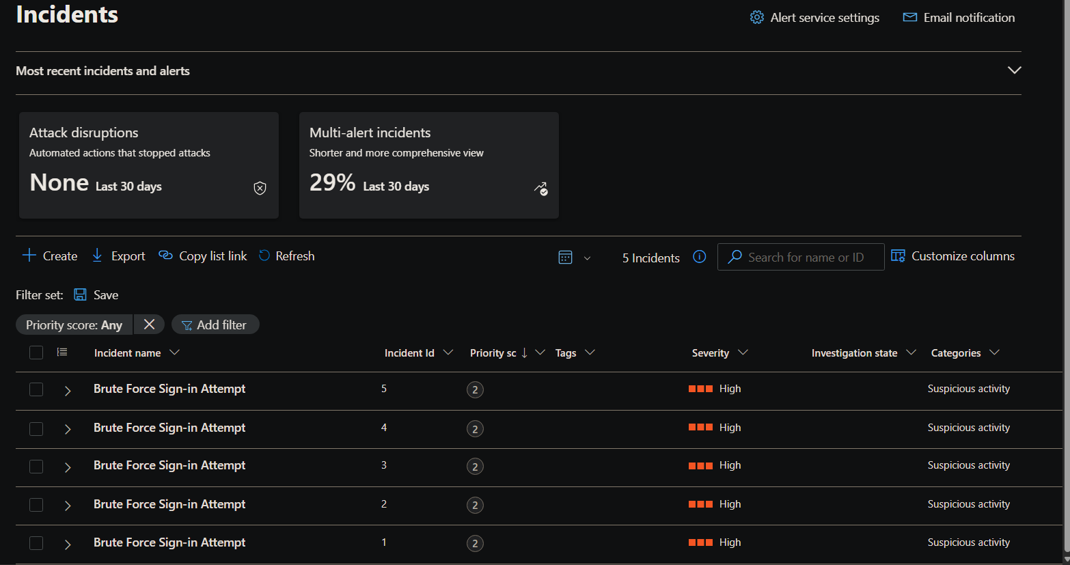Open Categories column dropdown
Viewport: 1070px width, 565px height.
(994, 353)
